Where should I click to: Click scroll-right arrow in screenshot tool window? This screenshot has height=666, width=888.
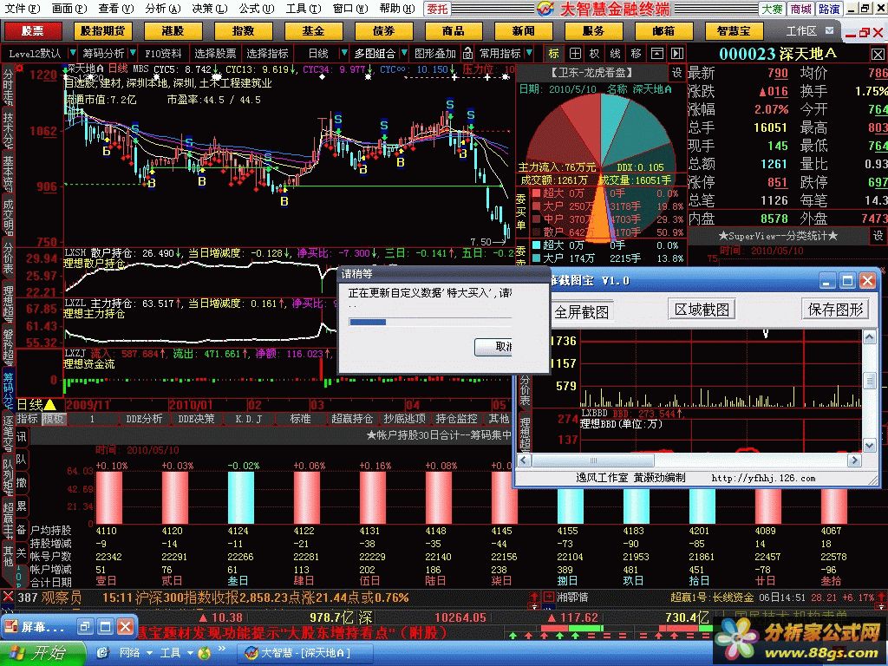853,460
